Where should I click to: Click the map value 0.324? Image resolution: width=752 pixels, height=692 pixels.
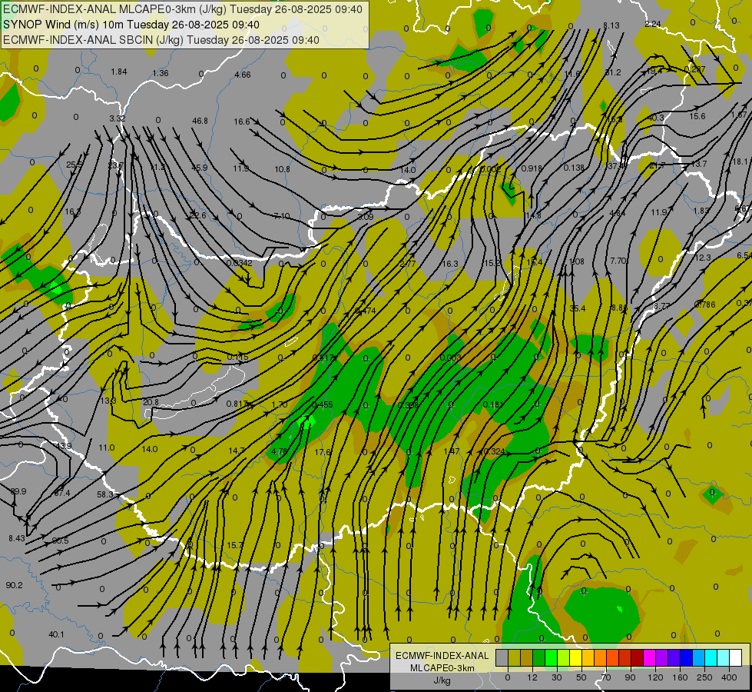coord(495,451)
